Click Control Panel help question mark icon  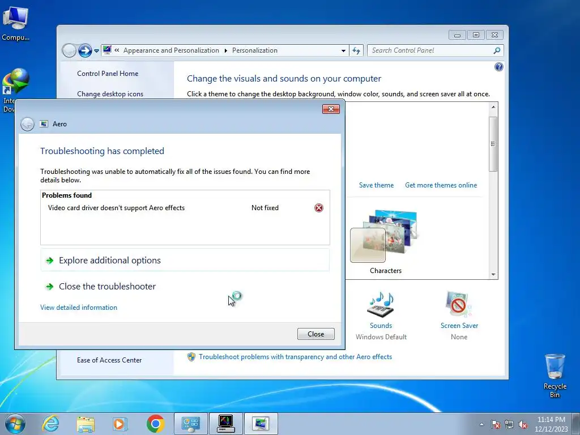[x=498, y=67]
